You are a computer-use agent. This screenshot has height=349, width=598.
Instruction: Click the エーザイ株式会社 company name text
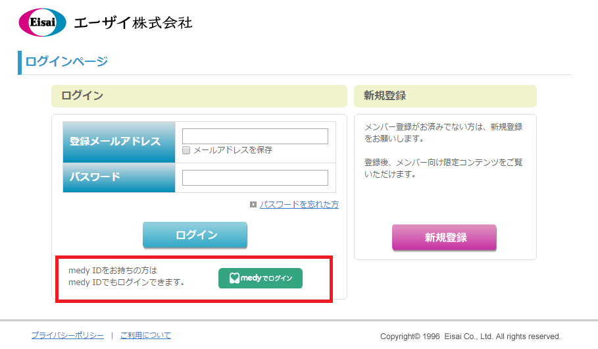tap(133, 23)
